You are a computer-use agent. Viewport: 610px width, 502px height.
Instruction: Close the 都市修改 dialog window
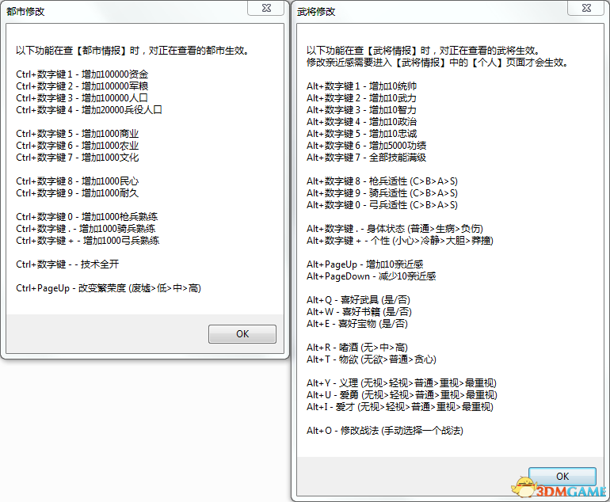266,8
